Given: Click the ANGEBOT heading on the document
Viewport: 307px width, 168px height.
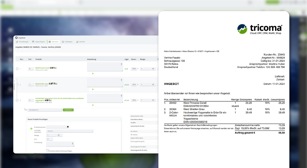Looking at the screenshot, I should coord(172,84).
